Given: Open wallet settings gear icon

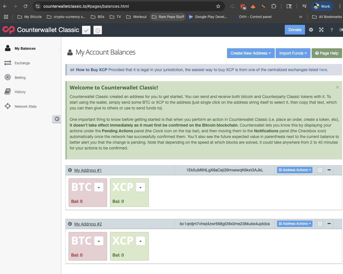Looking at the screenshot, I should click(311, 30).
